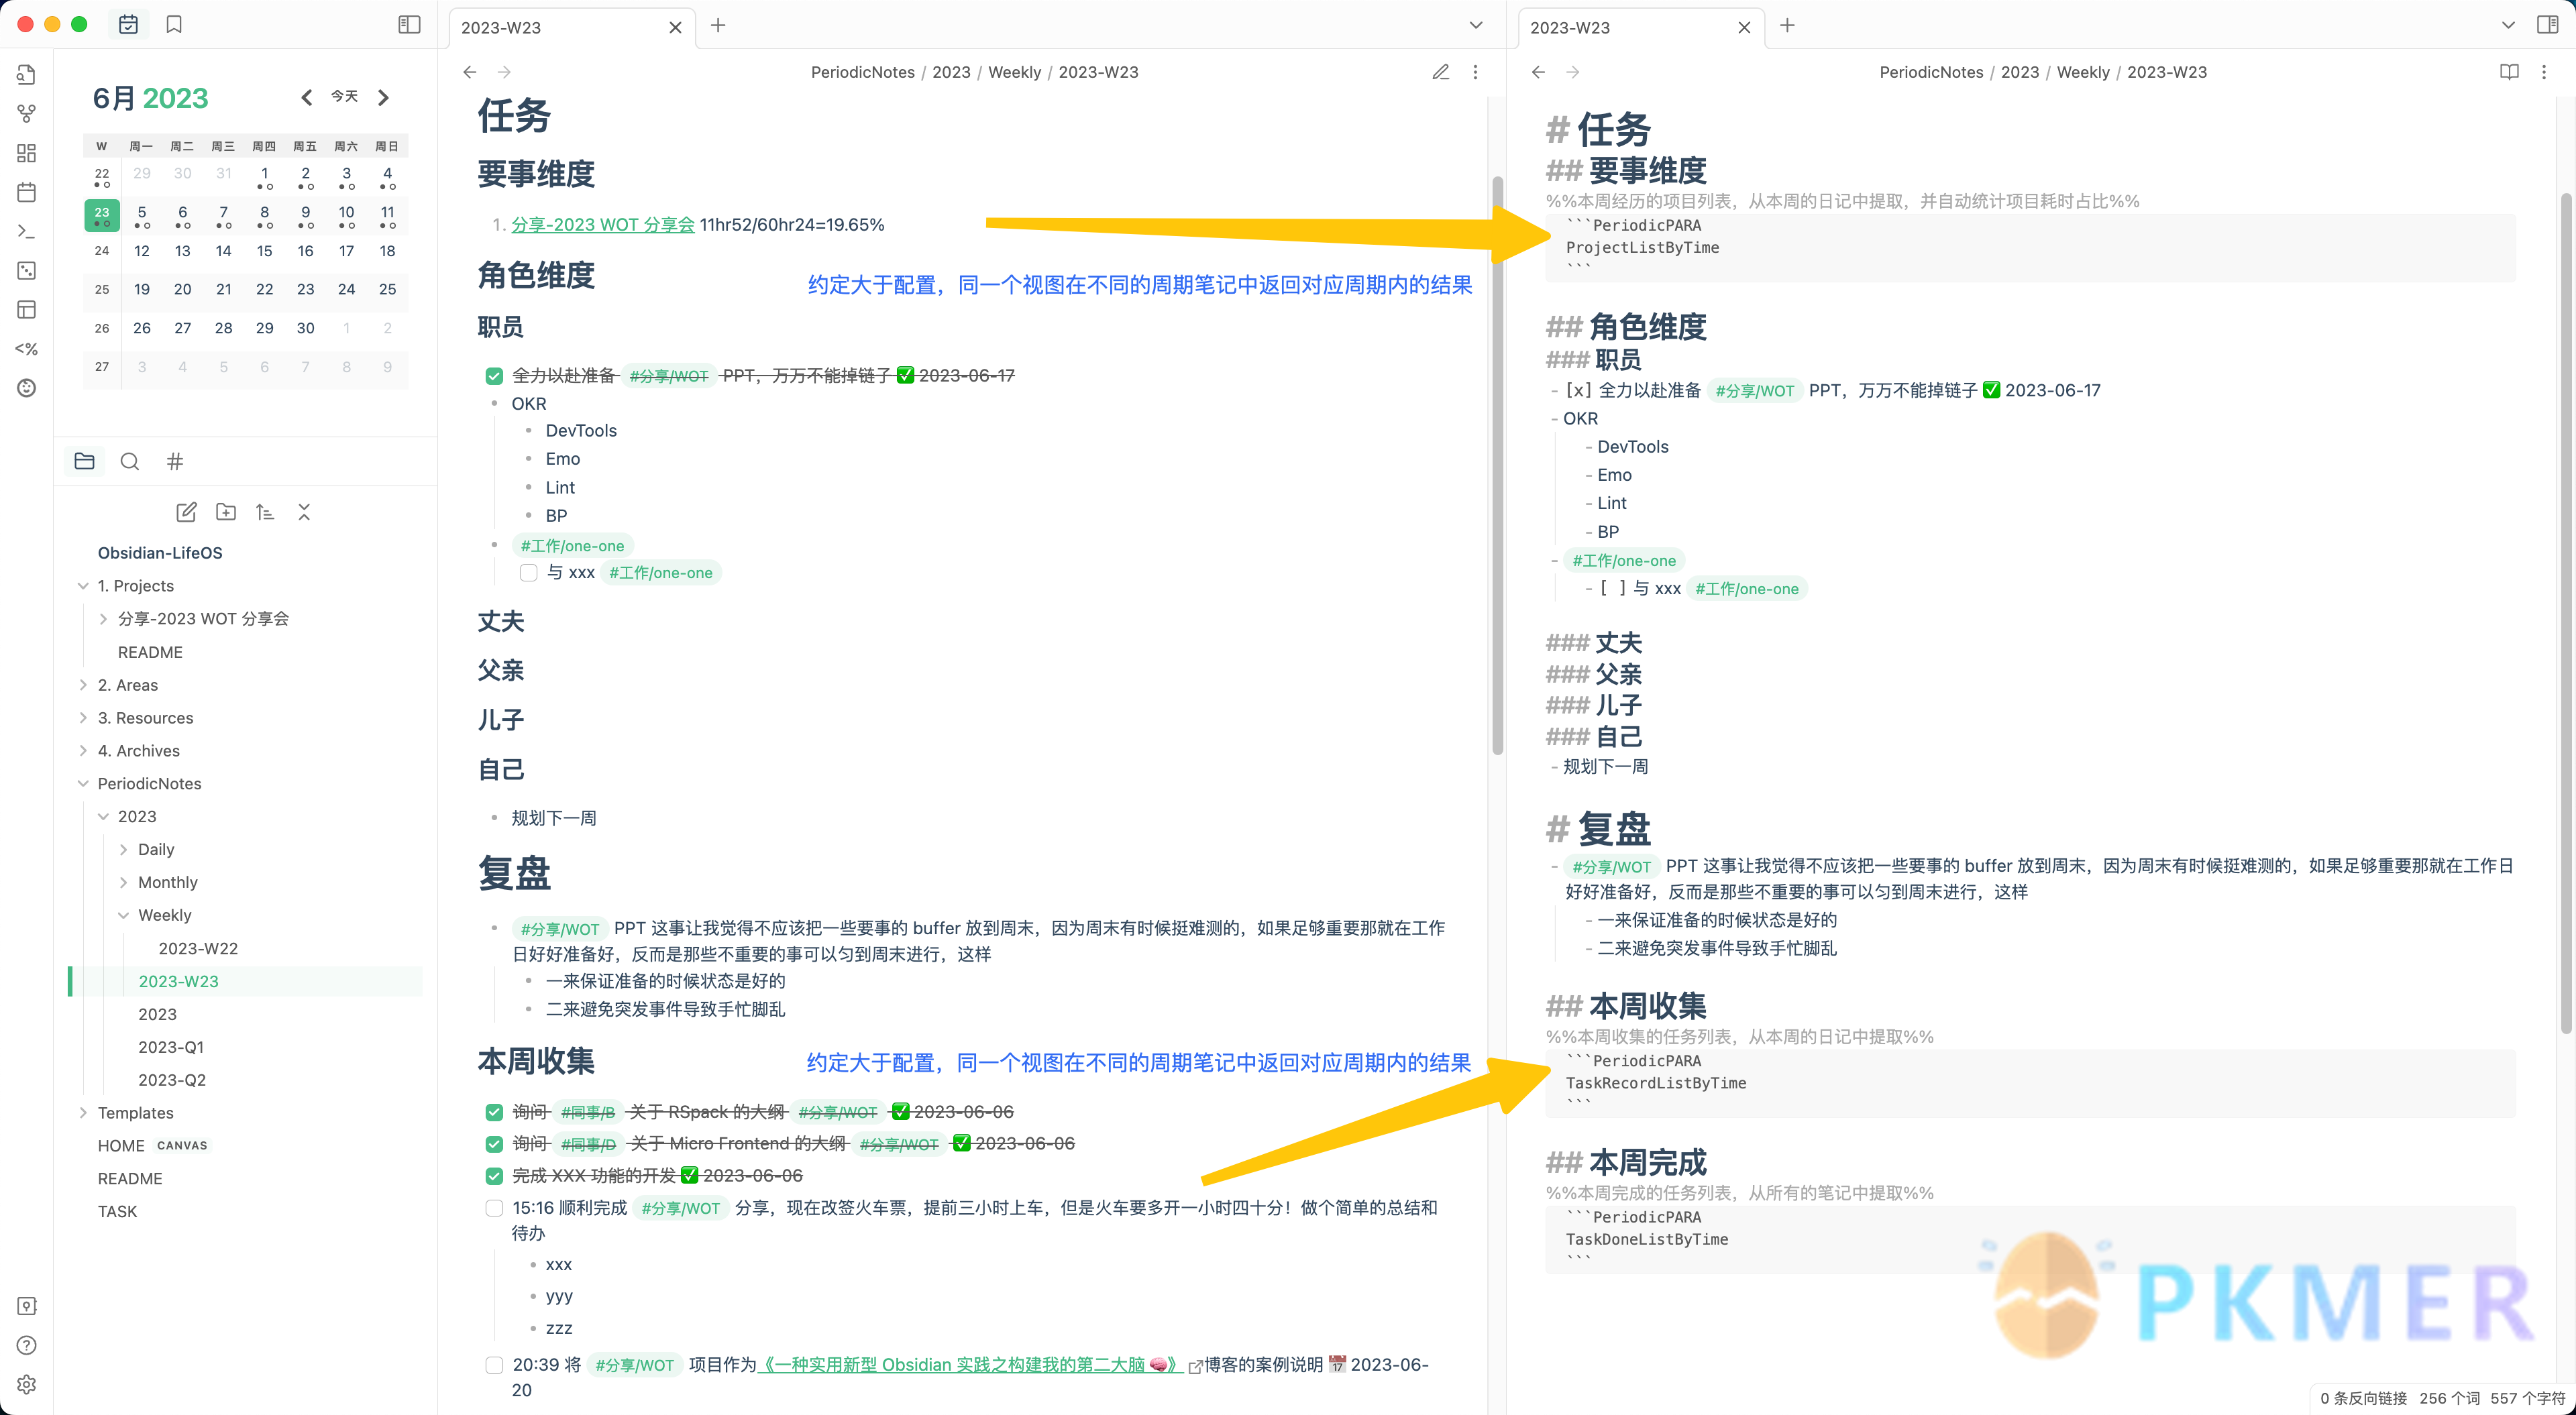2576x1415 pixels.
Task: Switch to the file explorer folder tab icon
Action: click(x=84, y=461)
